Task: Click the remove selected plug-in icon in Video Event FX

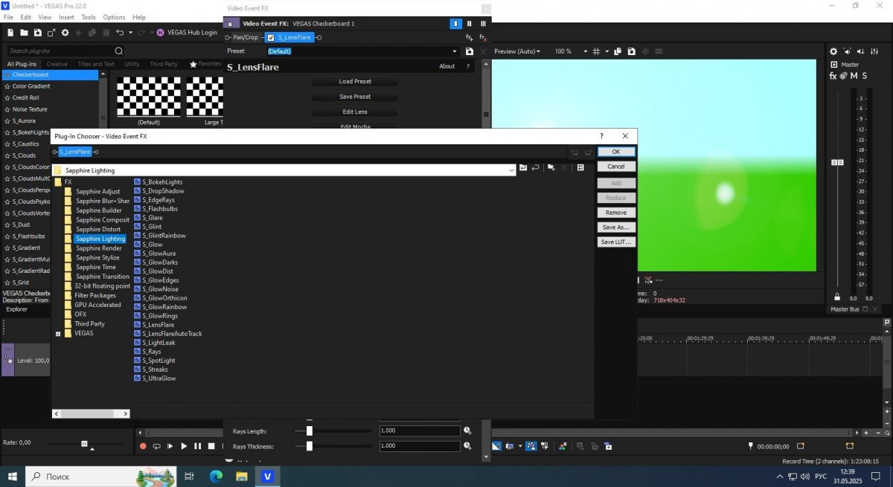Action: coord(483,37)
